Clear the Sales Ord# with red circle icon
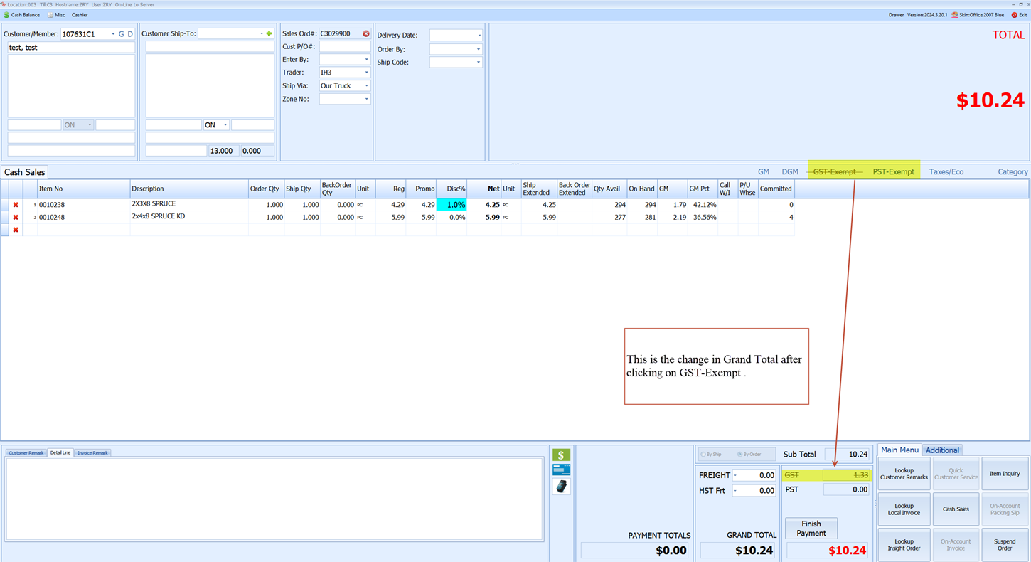The height and width of the screenshot is (562, 1031). (366, 33)
